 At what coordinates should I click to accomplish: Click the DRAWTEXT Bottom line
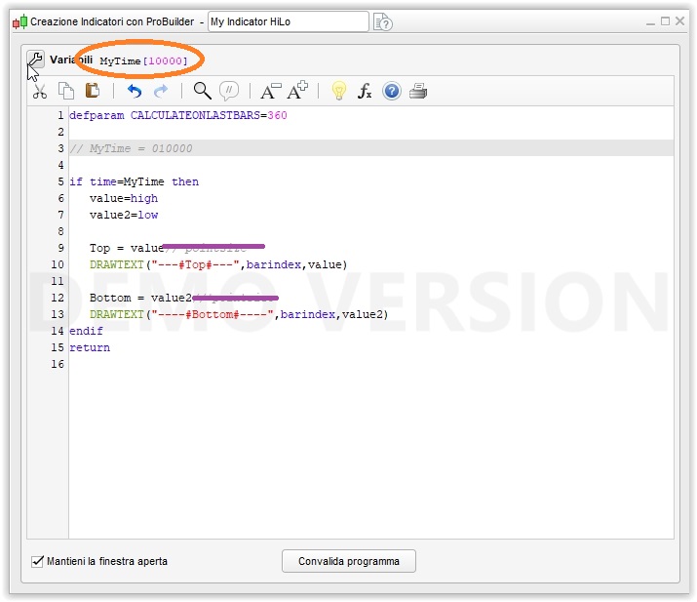coord(239,314)
